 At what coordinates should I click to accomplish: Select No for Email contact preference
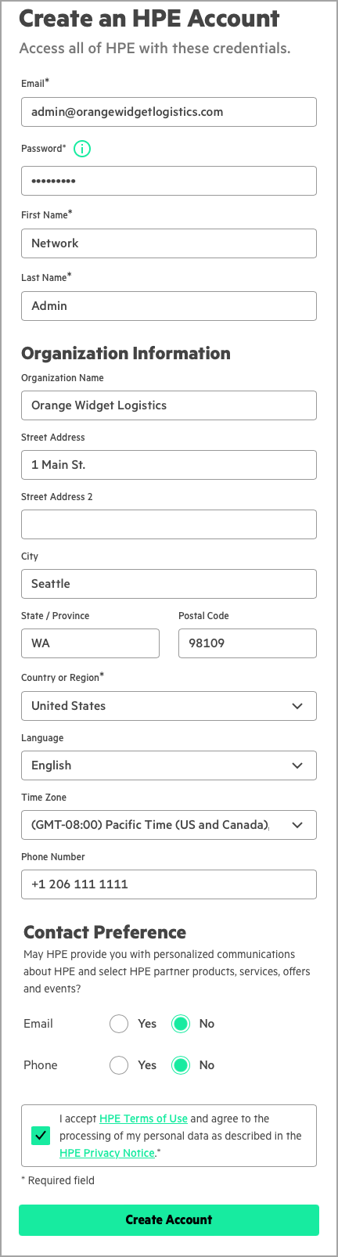(181, 1024)
